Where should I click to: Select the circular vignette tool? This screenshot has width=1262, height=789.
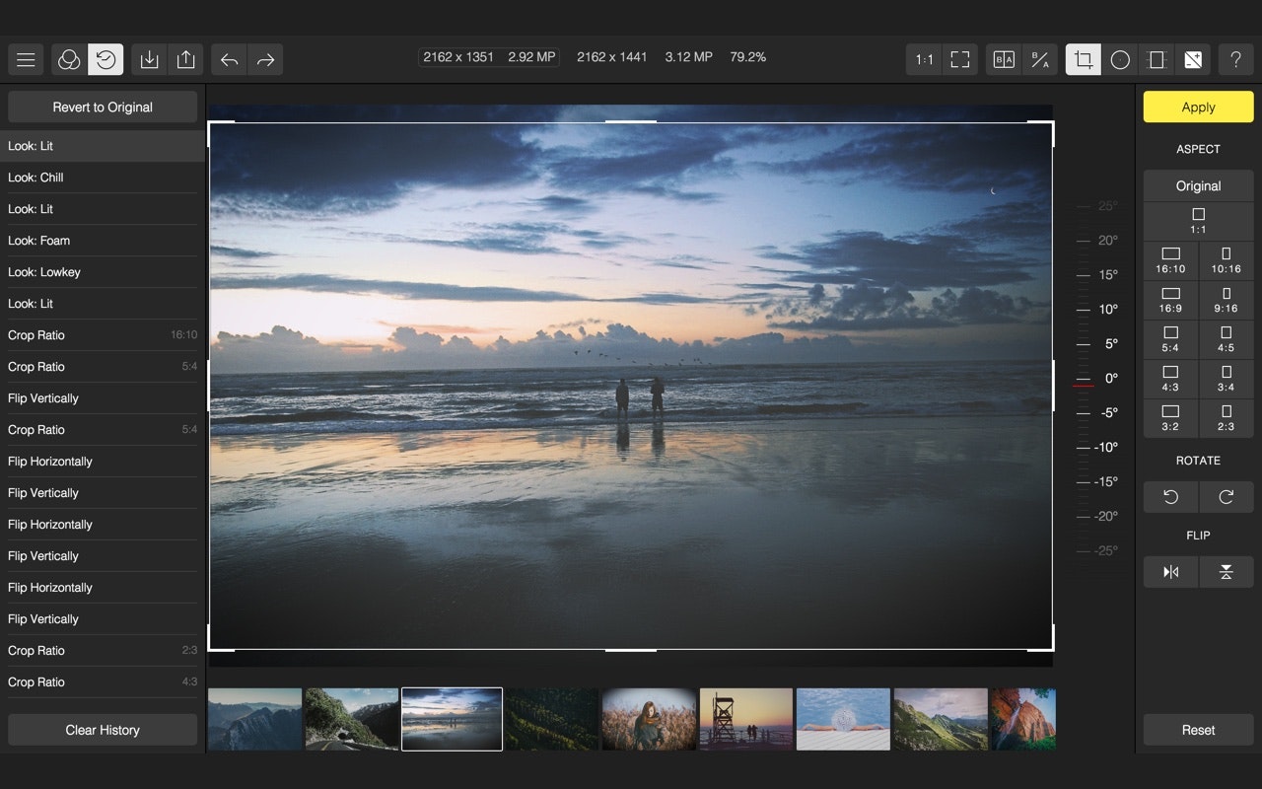coord(1120,60)
